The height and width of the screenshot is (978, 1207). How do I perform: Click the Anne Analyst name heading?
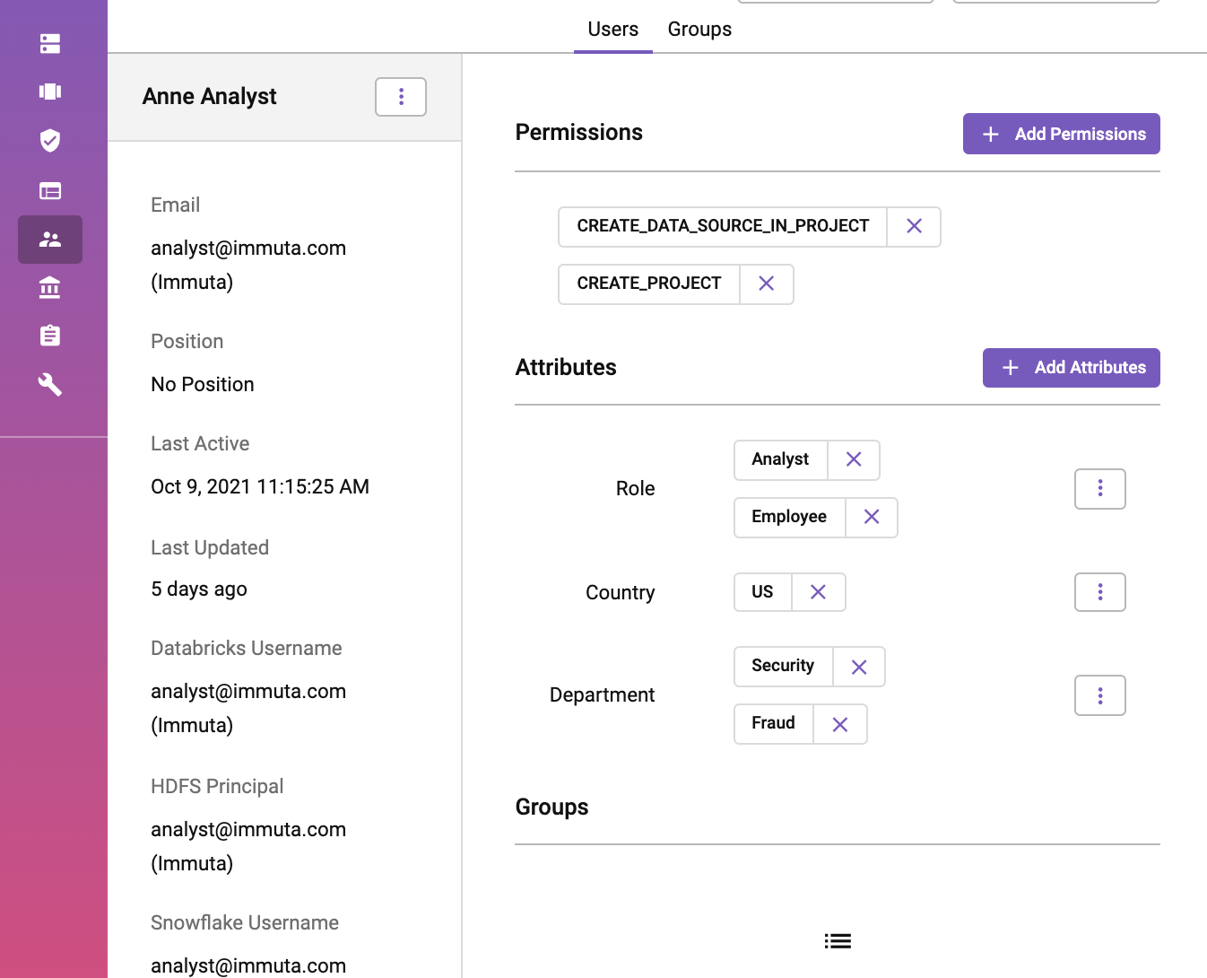pyautogui.click(x=209, y=96)
